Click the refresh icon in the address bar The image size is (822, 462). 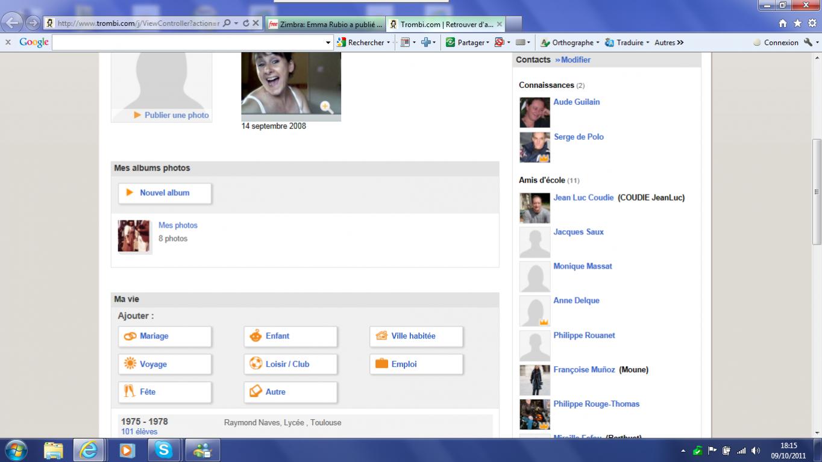tap(246, 23)
